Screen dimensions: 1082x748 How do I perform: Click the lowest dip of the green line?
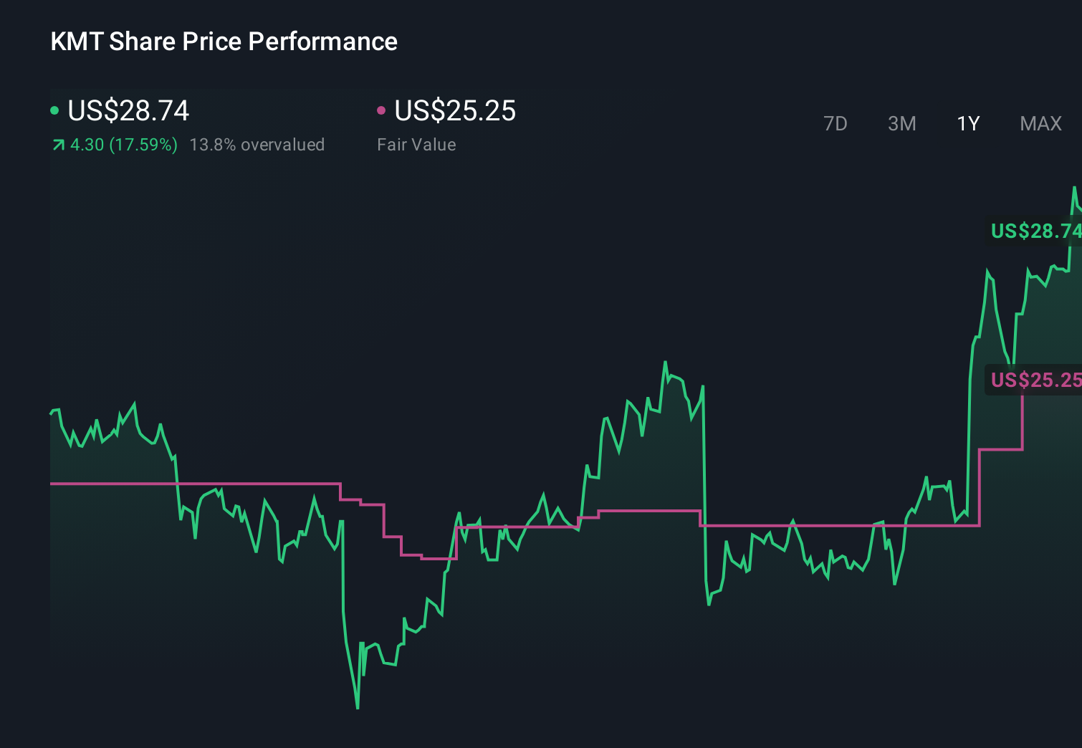tap(358, 708)
